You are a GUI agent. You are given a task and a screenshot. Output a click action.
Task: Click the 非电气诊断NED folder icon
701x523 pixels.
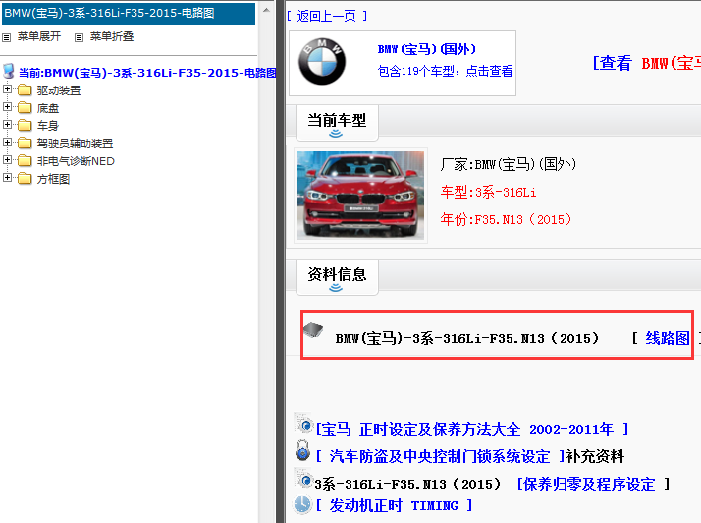[25, 161]
